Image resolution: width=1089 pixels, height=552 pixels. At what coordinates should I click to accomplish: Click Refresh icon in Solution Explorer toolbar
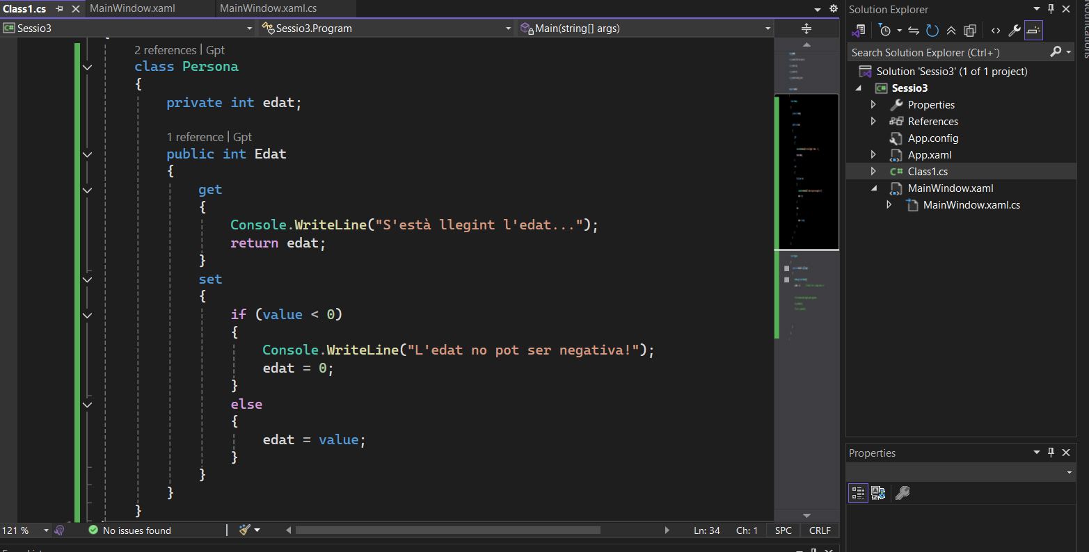coord(932,31)
